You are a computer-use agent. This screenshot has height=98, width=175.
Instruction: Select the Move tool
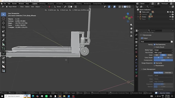(3, 23)
